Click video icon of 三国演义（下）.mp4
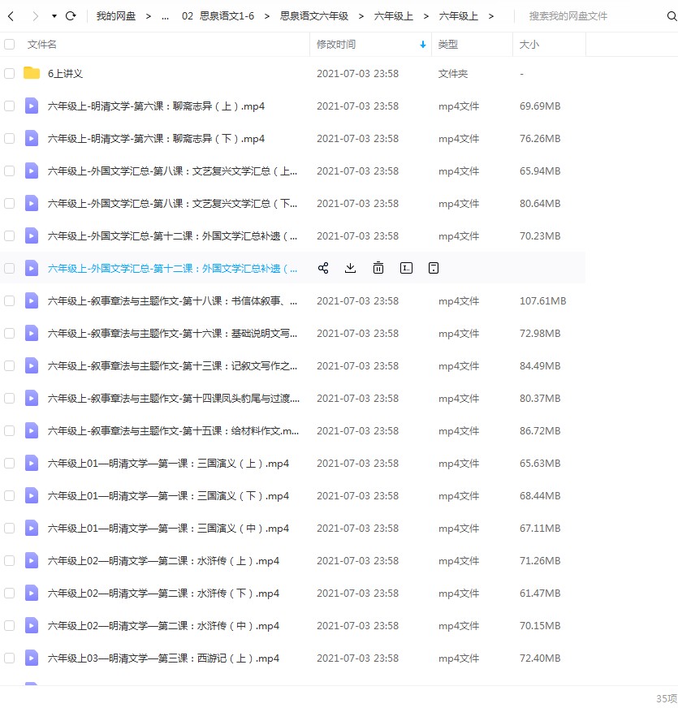This screenshot has width=678, height=708. pyautogui.click(x=31, y=496)
